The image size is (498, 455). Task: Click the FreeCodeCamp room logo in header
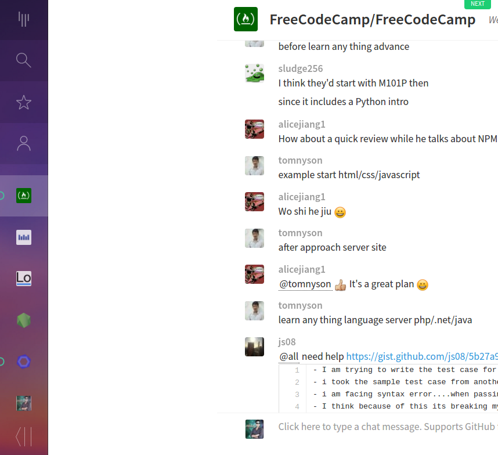click(246, 19)
